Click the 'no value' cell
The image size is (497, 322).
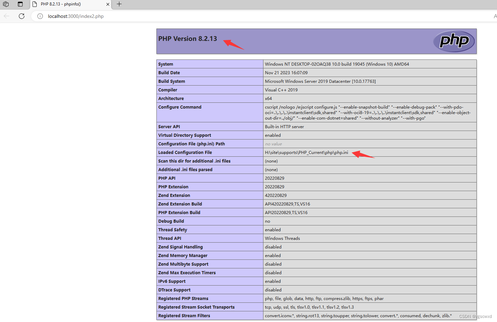pyautogui.click(x=273, y=144)
